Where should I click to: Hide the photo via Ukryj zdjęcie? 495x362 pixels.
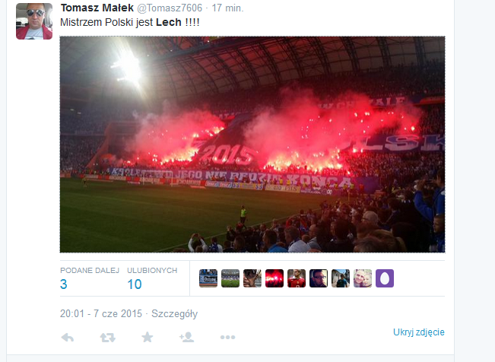419,332
